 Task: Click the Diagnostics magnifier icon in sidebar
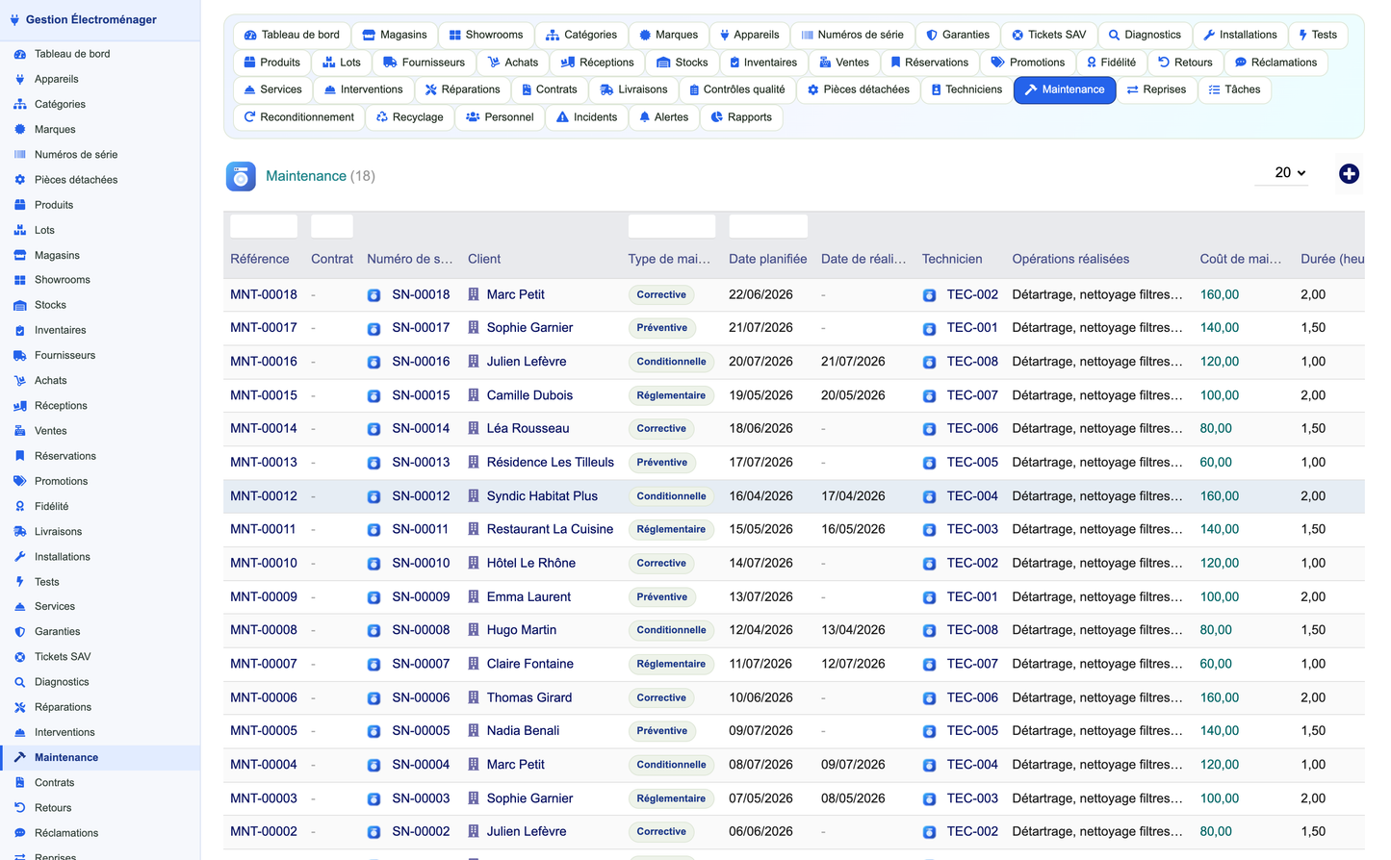(19, 682)
